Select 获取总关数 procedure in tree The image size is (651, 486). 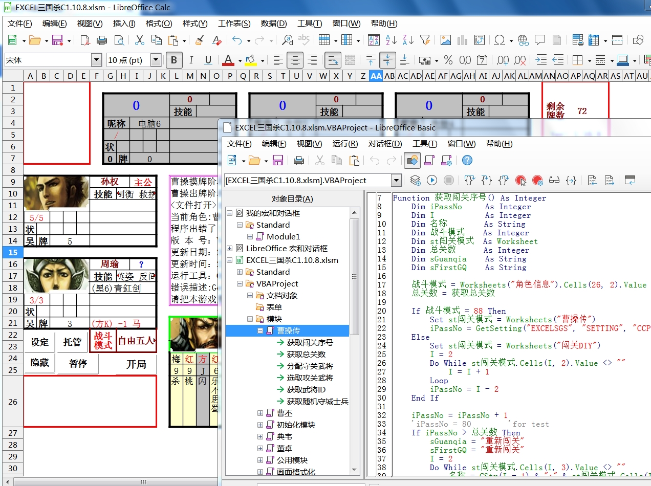pos(306,354)
